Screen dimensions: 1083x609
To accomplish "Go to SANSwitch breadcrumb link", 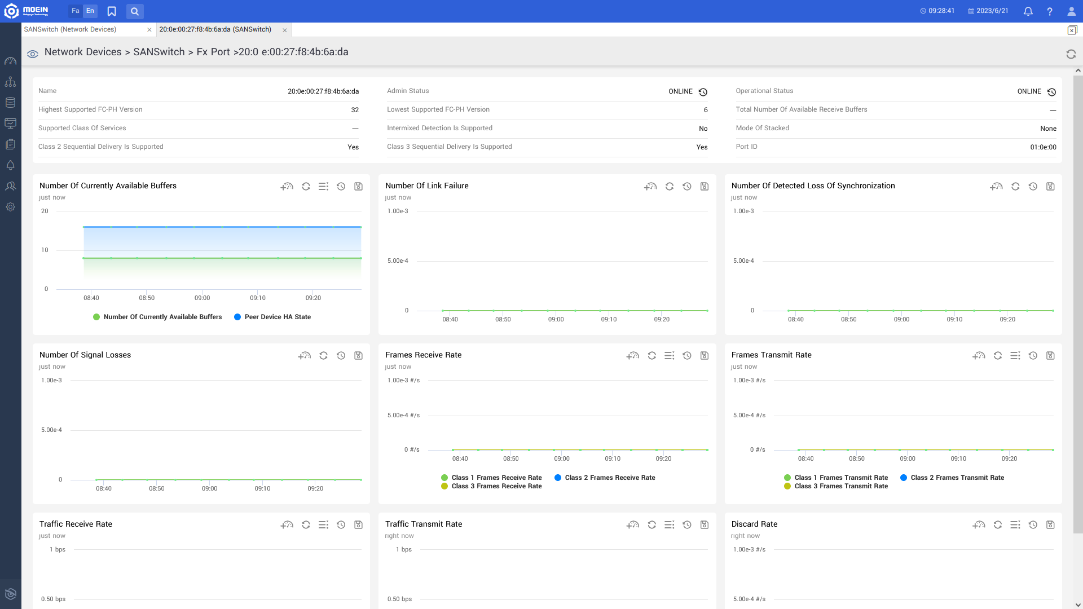I will click(x=159, y=52).
